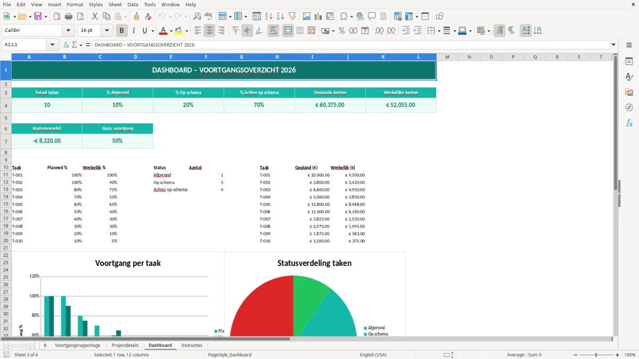This screenshot has height=359, width=639.
Task: Open the Borders dropdown arrow
Action: pyautogui.click(x=438, y=31)
